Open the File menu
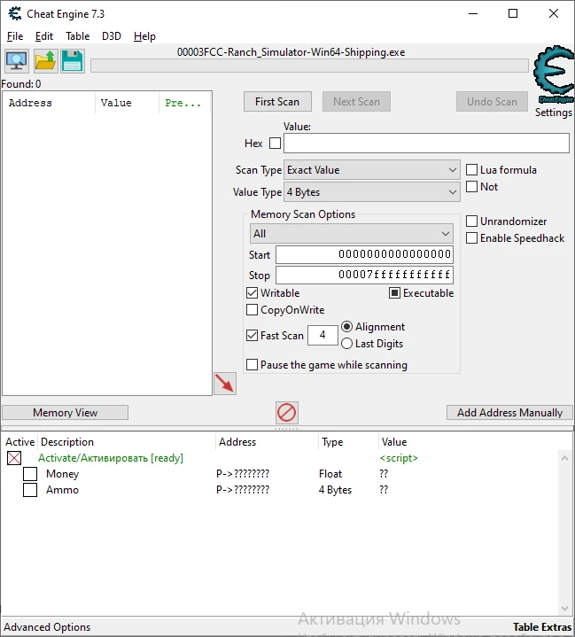 tap(15, 36)
